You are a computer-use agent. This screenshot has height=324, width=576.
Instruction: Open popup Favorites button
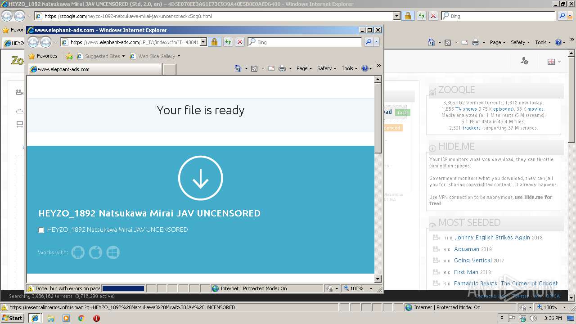(43, 56)
